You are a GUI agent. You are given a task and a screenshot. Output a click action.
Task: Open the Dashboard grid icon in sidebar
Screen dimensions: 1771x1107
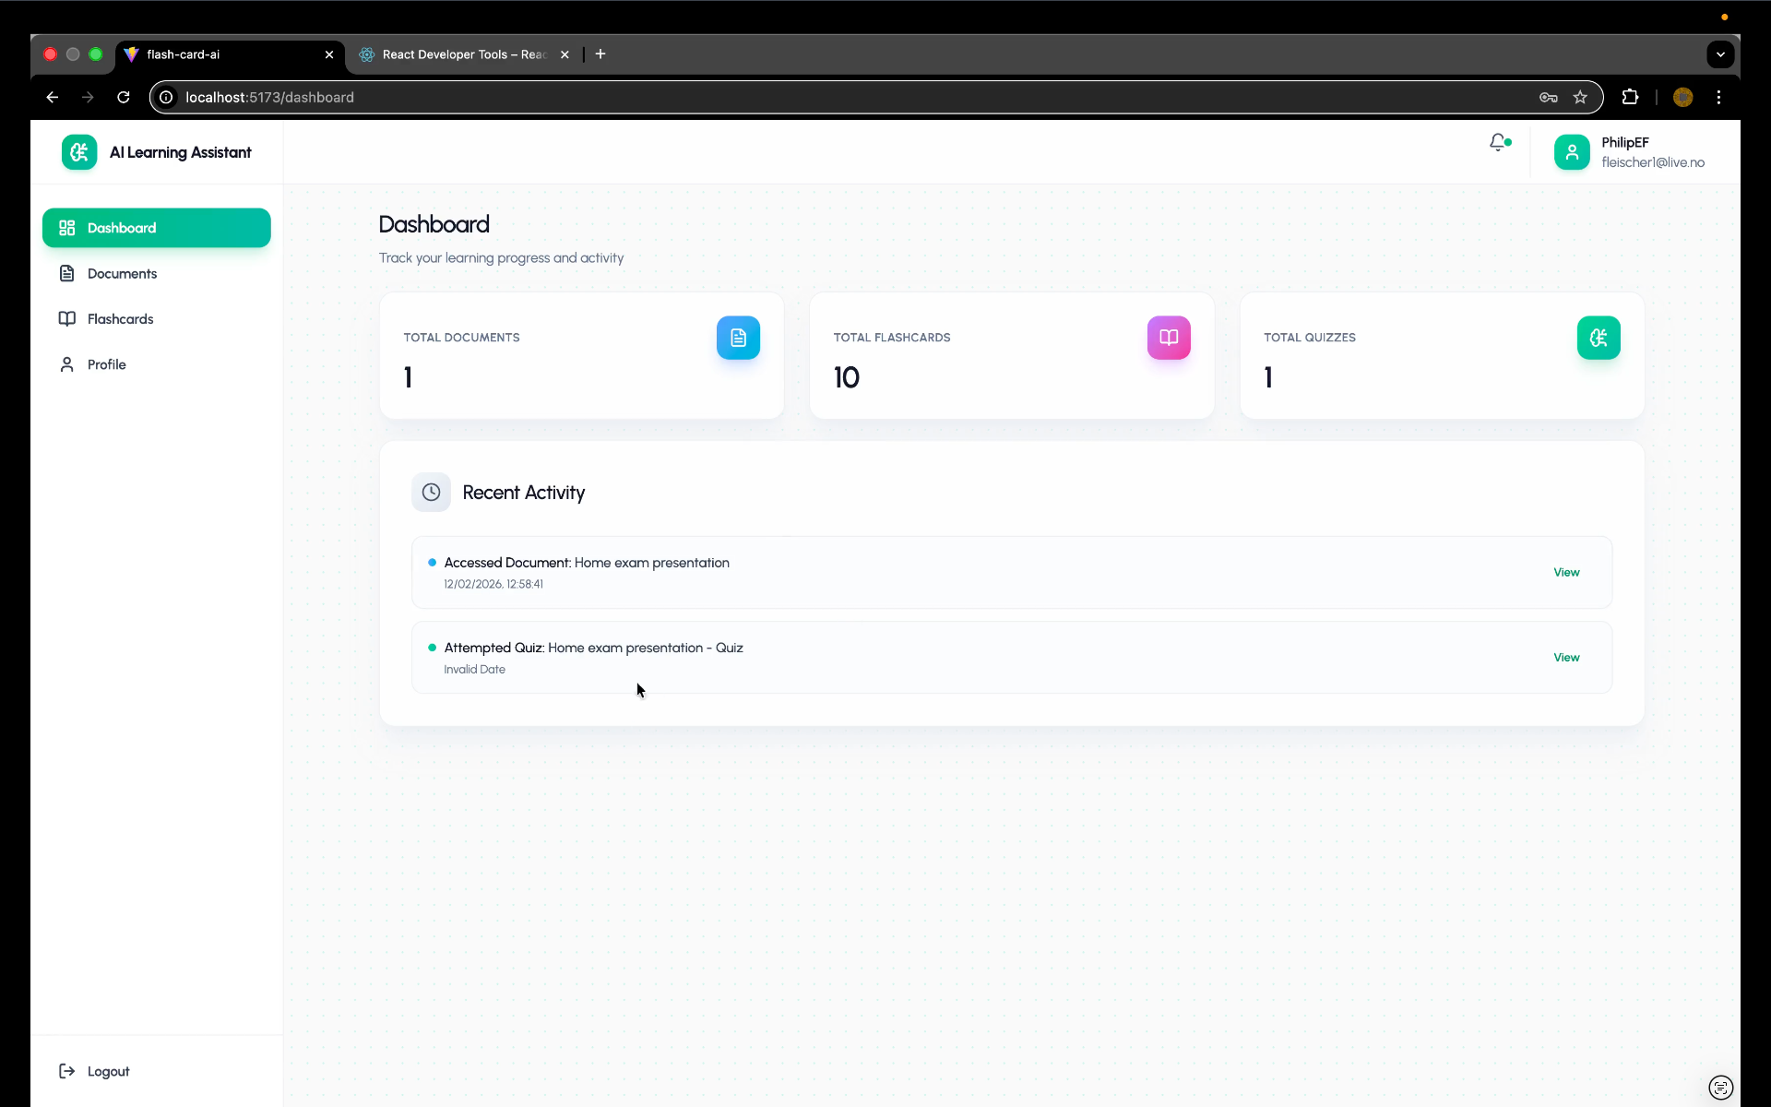click(x=66, y=228)
